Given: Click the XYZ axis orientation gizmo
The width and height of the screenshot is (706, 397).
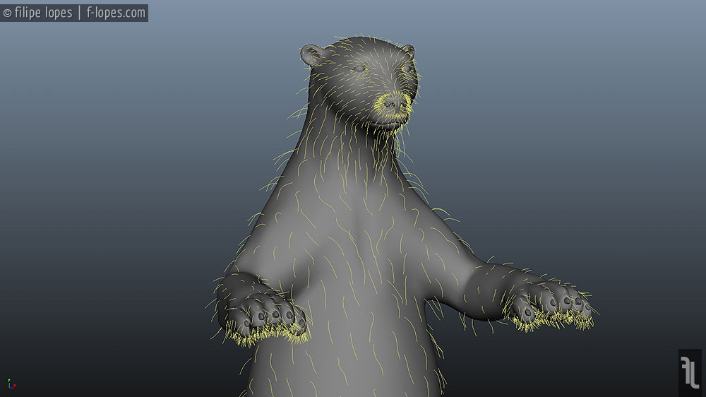Looking at the screenshot, I should click(11, 384).
